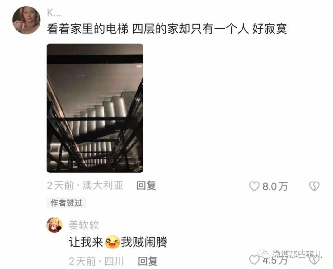Open the top commenter's profile avatar
Image resolution: width=333 pixels, height=269 pixels.
pos(26,20)
